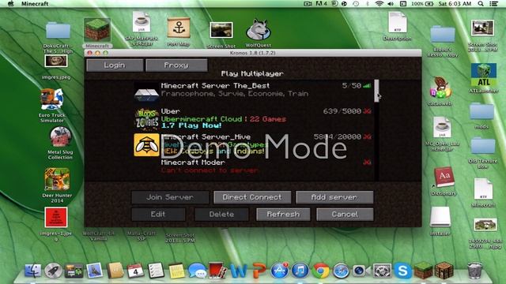
Task: Open Photo Booth in the dock
Action: coord(218,271)
